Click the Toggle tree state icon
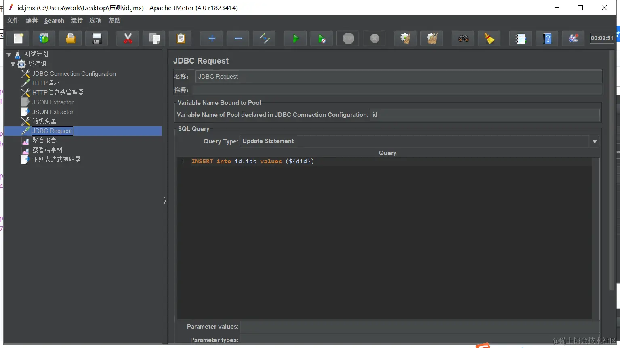620x348 pixels. 264,39
